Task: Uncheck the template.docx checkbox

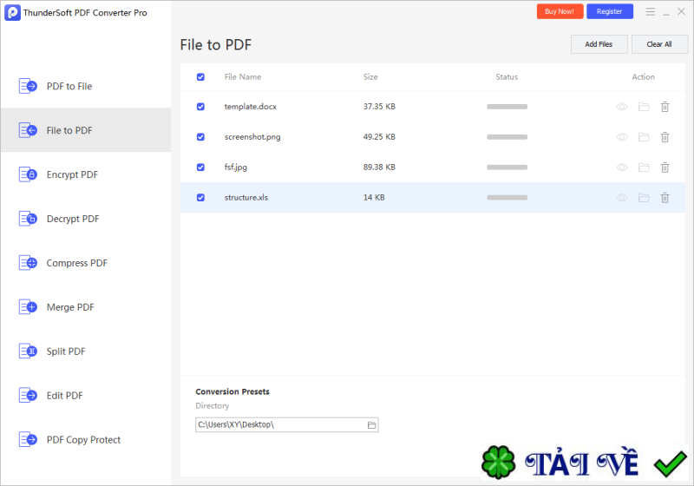Action: pos(200,107)
